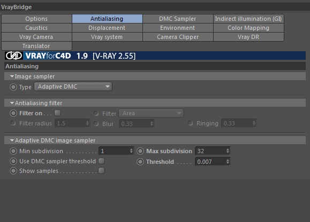Image resolution: width=310 pixels, height=222 pixels.
Task: Click the Threshold value field showing 0.007
Action: click(x=213, y=162)
